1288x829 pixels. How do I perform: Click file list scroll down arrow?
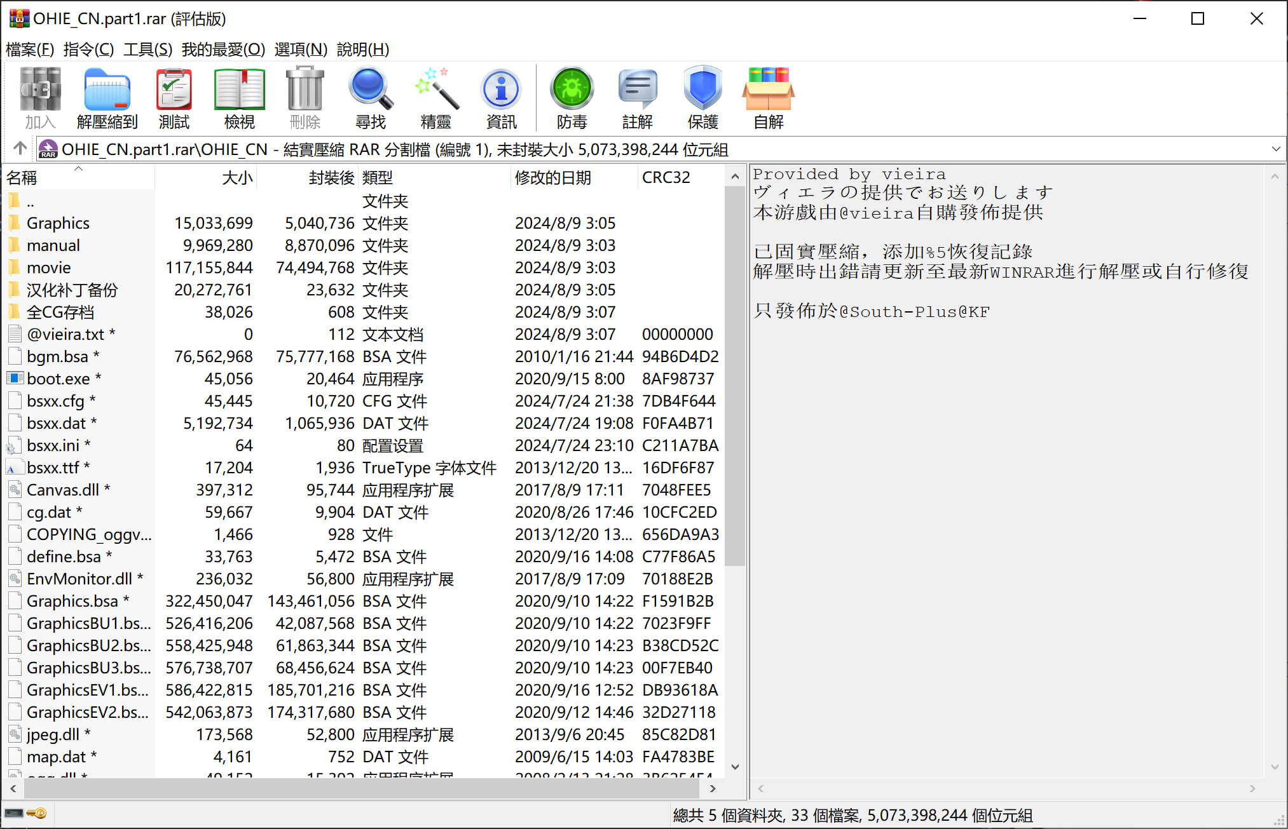click(735, 767)
